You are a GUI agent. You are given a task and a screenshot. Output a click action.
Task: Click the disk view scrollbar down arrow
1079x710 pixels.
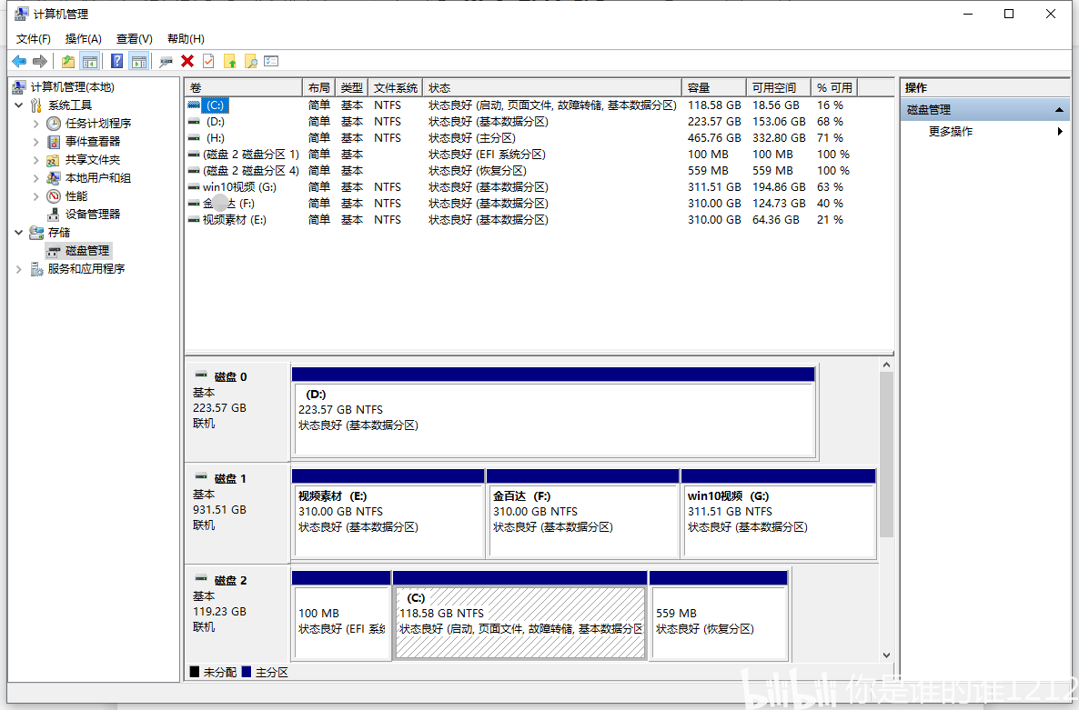coord(886,655)
